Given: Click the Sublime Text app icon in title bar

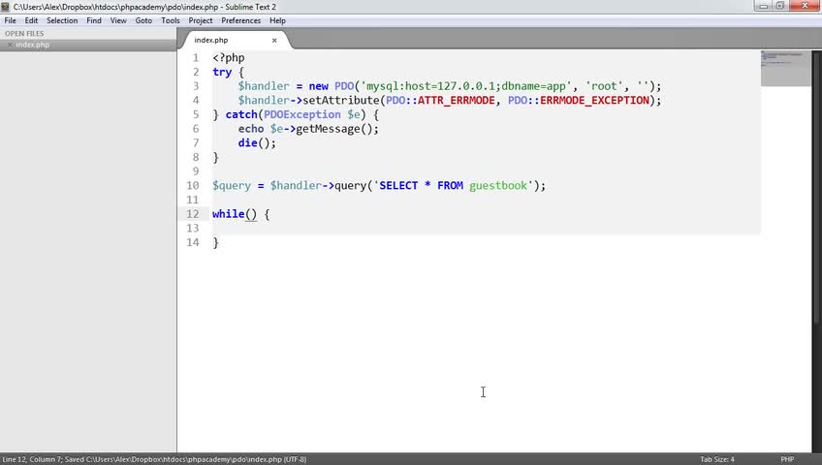Looking at the screenshot, I should coord(5,7).
